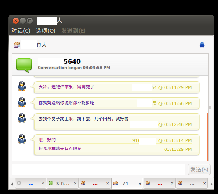Image resolution: width=218 pixels, height=194 pixels.
Task: Click the orange chat scrollbar
Action: tap(207, 137)
